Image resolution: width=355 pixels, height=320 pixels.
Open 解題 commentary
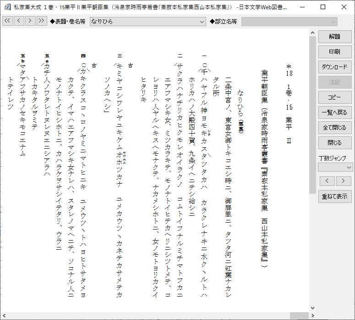(x=335, y=37)
